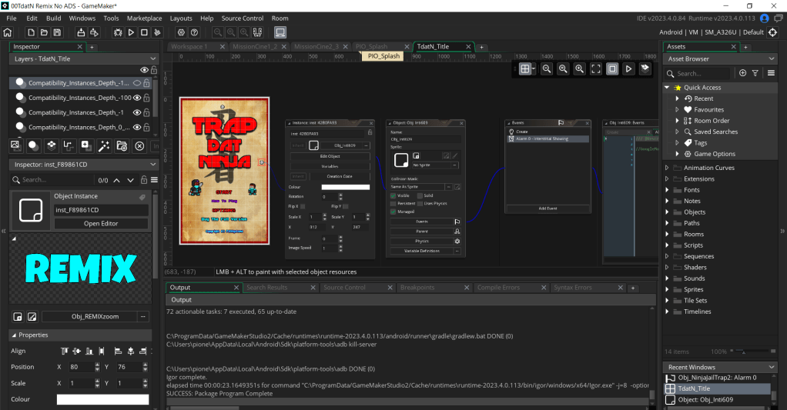Screen dimensions: 787x410
Task: Click the Save project floppy disk icon
Action: pyautogui.click(x=57, y=32)
